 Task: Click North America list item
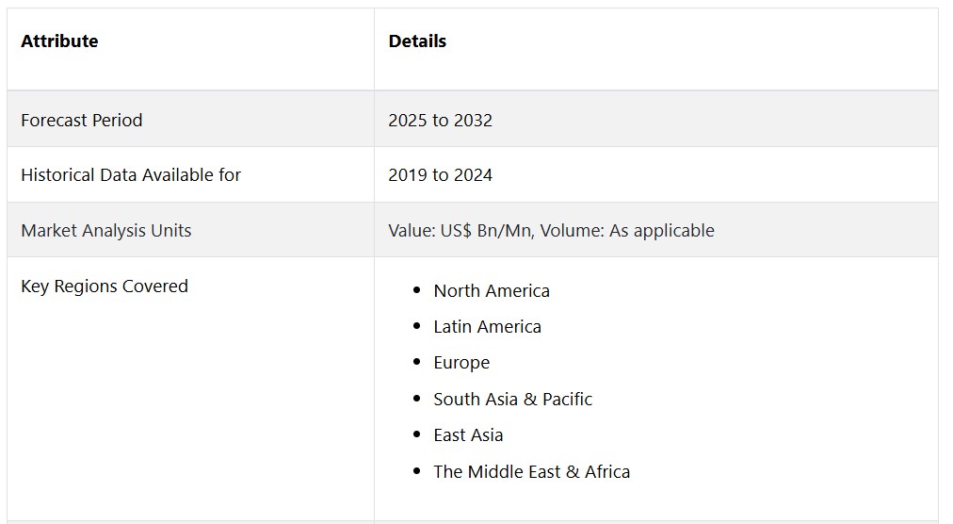[x=491, y=290]
